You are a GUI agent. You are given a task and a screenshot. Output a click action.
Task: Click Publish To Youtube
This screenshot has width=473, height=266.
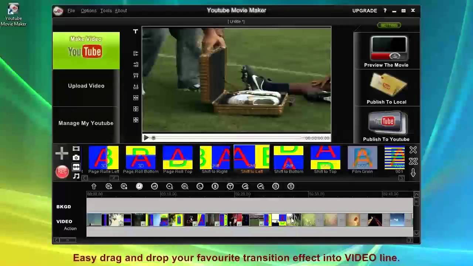click(x=387, y=126)
